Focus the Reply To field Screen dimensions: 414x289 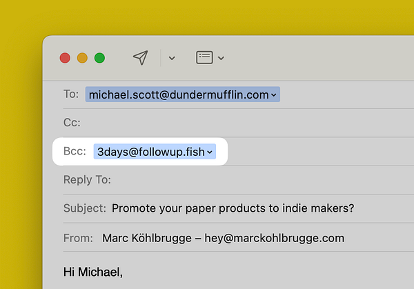click(255, 180)
